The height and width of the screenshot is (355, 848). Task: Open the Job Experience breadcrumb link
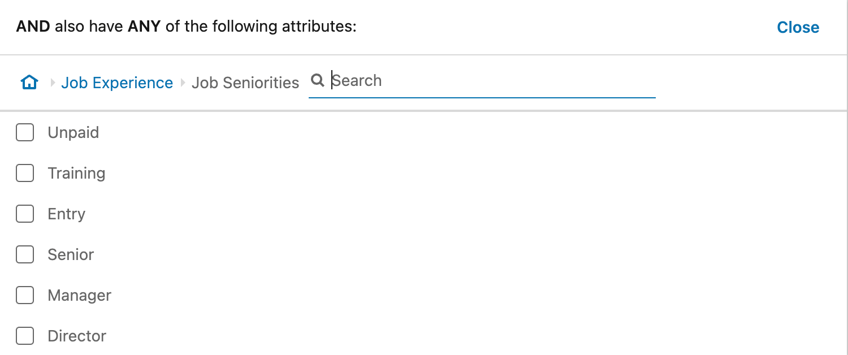[x=117, y=83]
